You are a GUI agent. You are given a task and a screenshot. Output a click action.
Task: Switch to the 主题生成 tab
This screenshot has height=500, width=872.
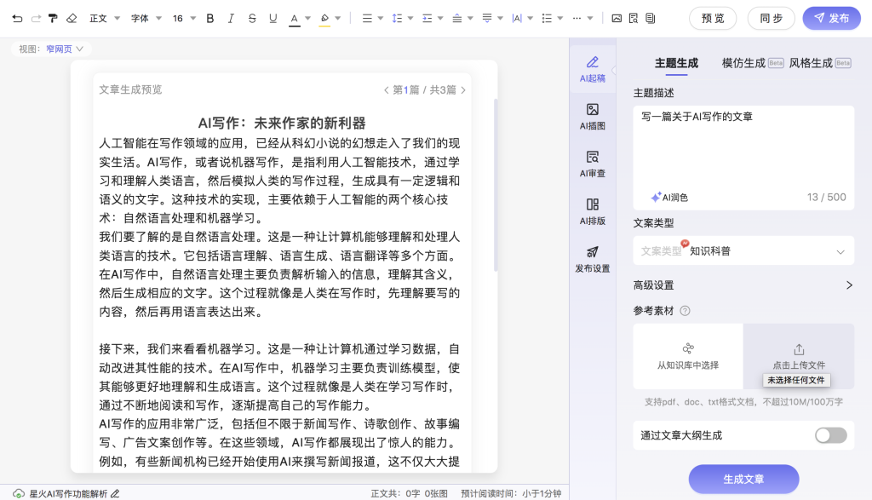(676, 63)
